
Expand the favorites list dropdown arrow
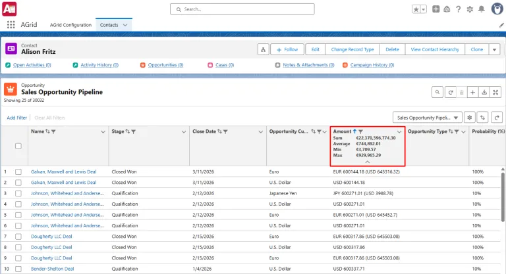pos(424,9)
